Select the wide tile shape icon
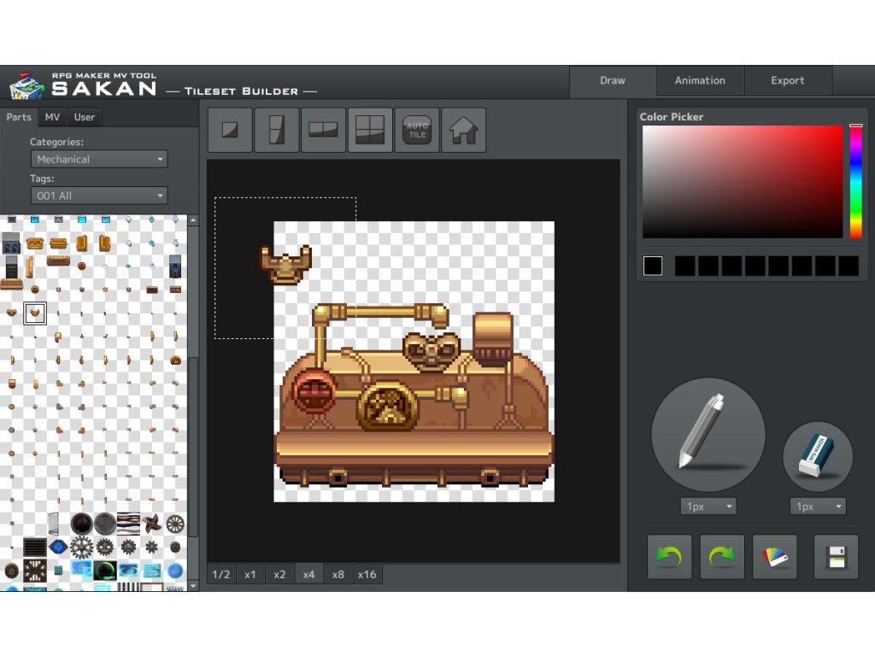This screenshot has width=875, height=656. [x=324, y=130]
